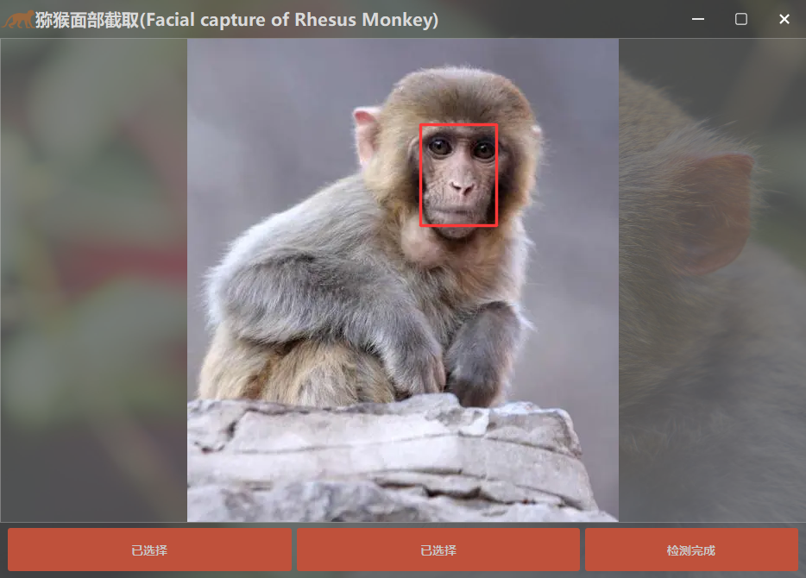
Task: Click the middle 已选择 button
Action: click(x=438, y=550)
